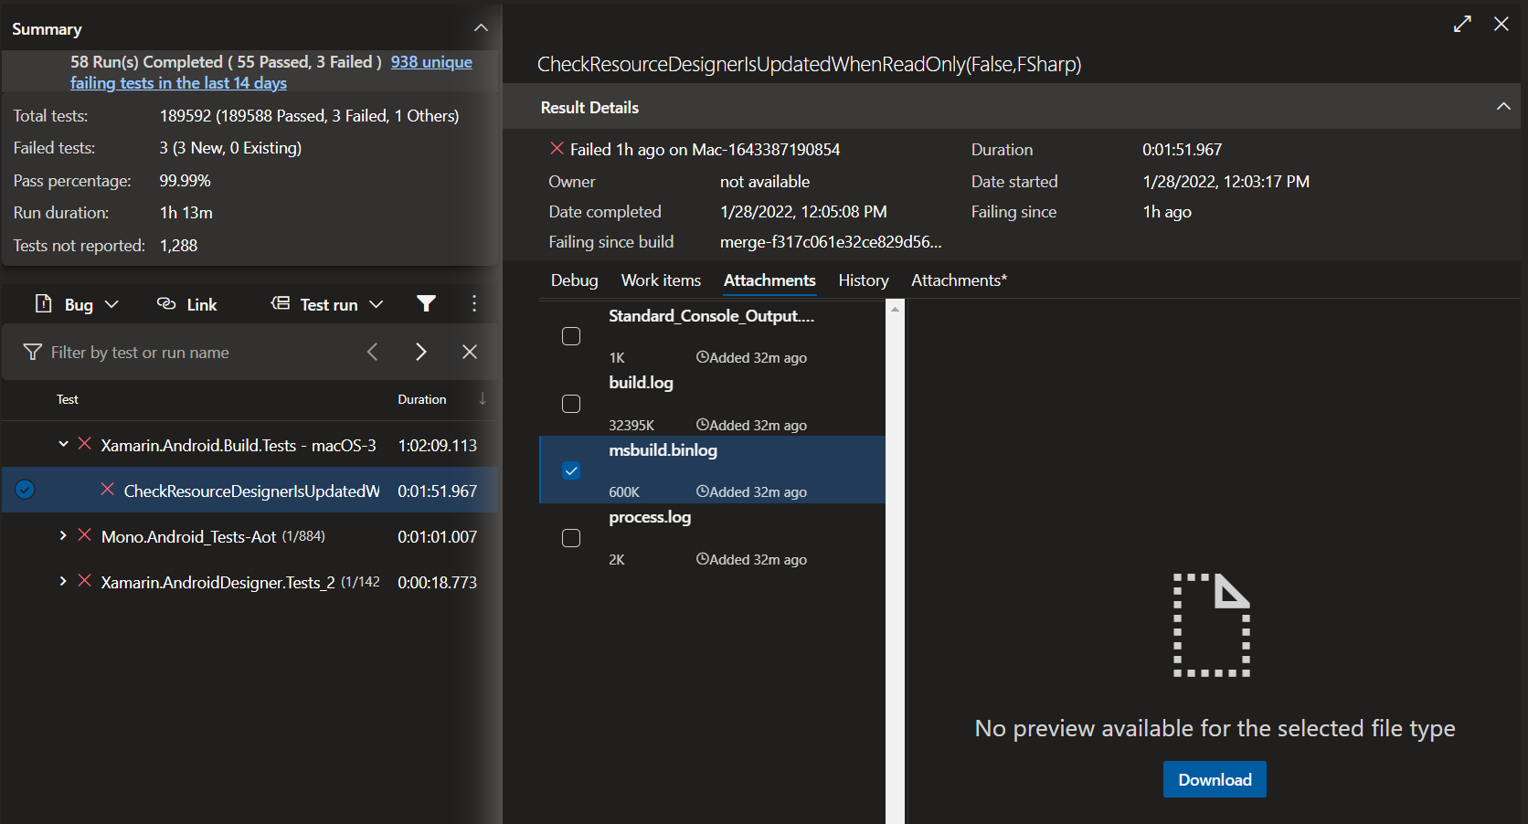Open the Bug dropdown arrow

click(x=111, y=304)
